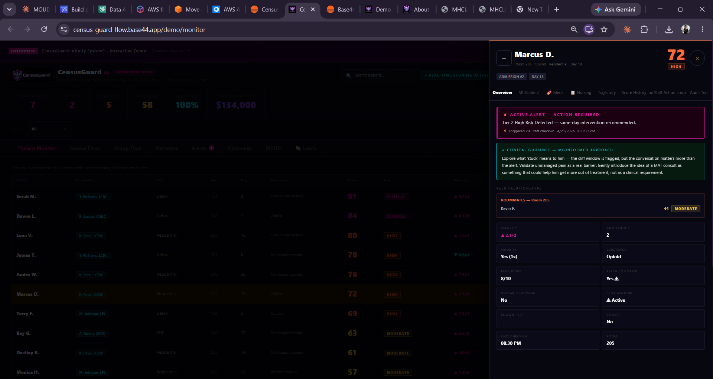Screen dimensions: 713x379
Task: Click the install app icon in address bar
Action: [589, 29]
